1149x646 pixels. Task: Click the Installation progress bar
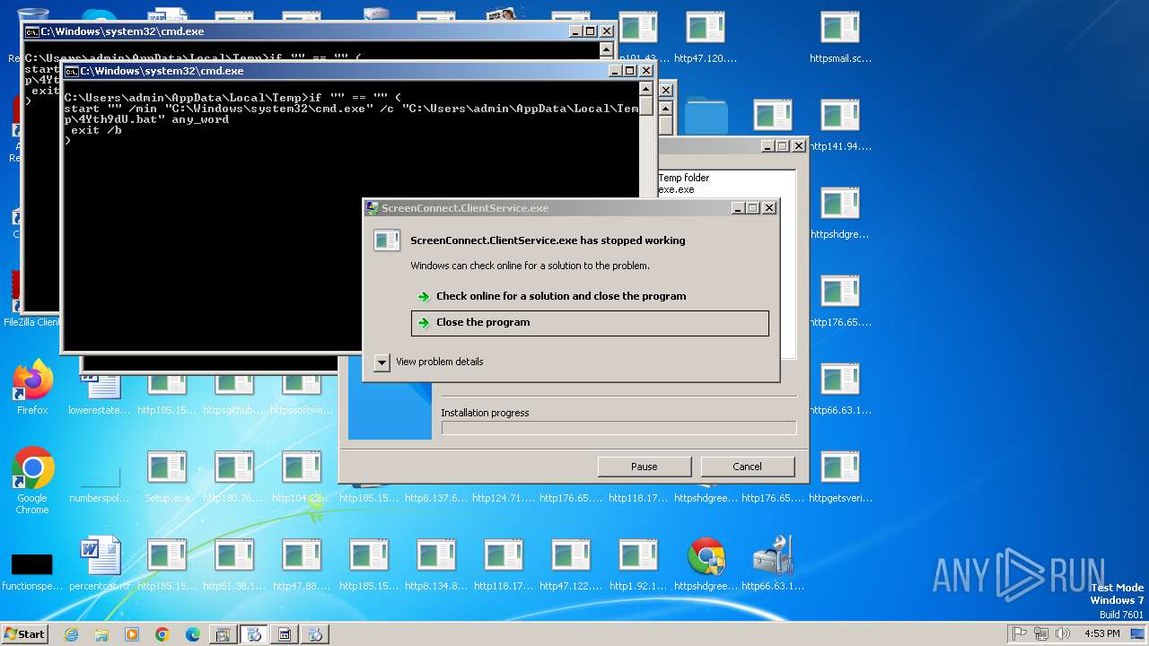(618, 428)
